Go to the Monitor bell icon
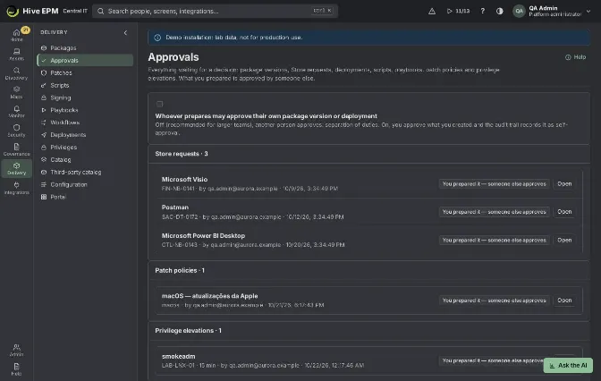The height and width of the screenshot is (381, 601). coord(16,111)
